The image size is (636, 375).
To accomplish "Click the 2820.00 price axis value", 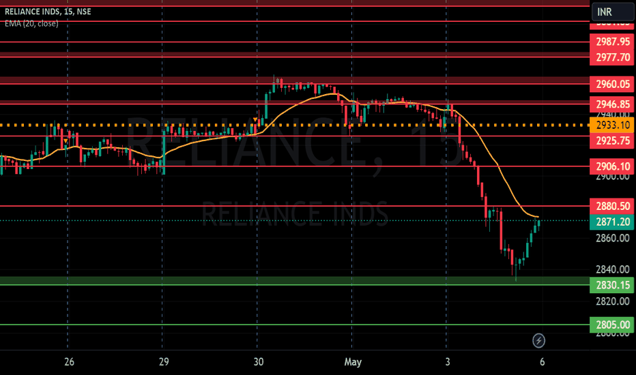I will click(x=613, y=301).
